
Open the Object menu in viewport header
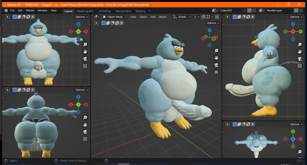point(163,17)
